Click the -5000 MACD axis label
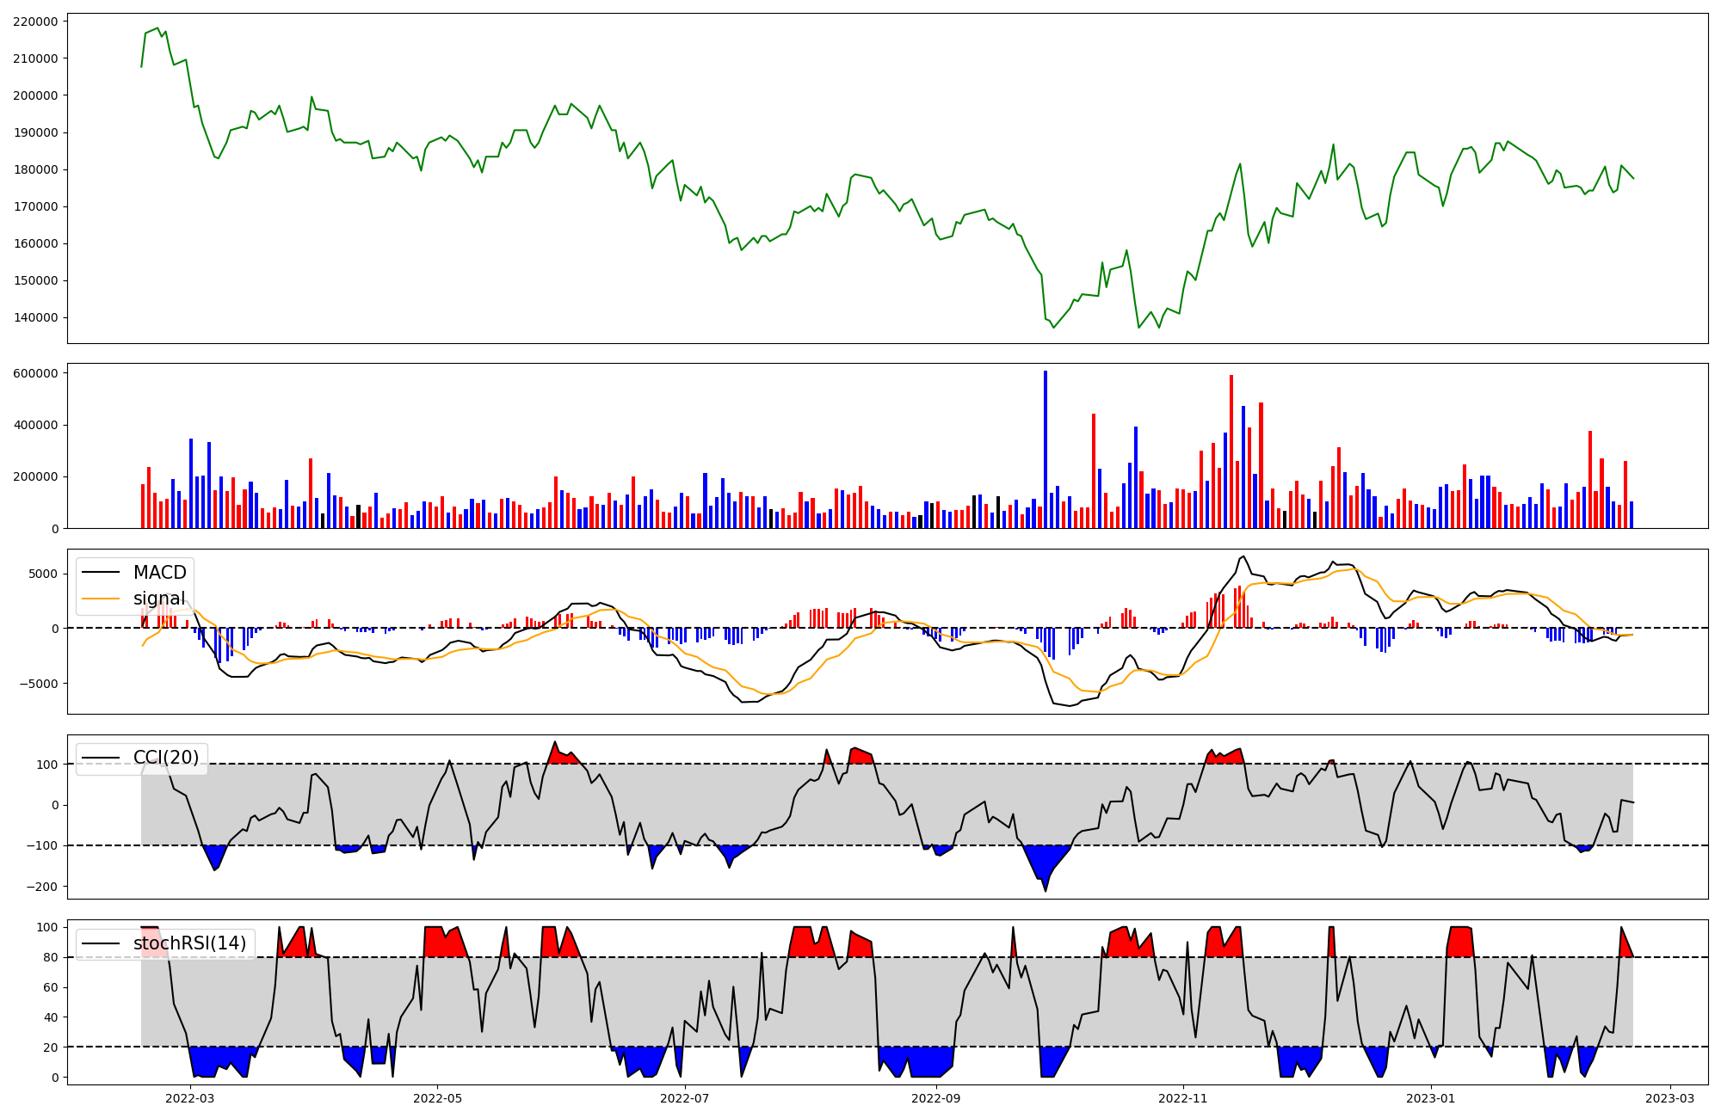 click(x=40, y=684)
